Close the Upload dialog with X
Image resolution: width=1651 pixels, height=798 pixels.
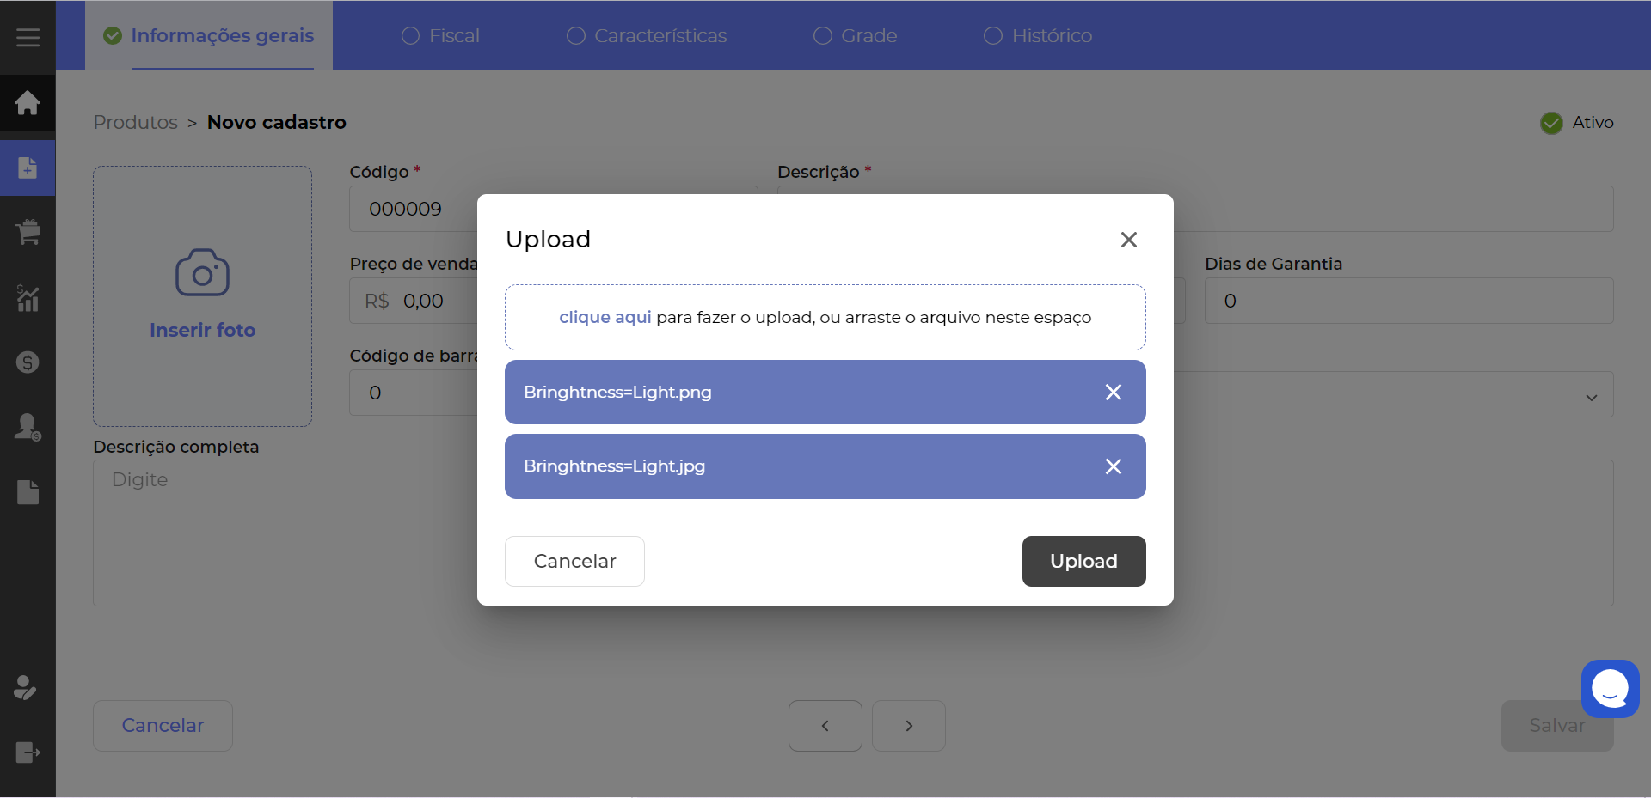1128,240
